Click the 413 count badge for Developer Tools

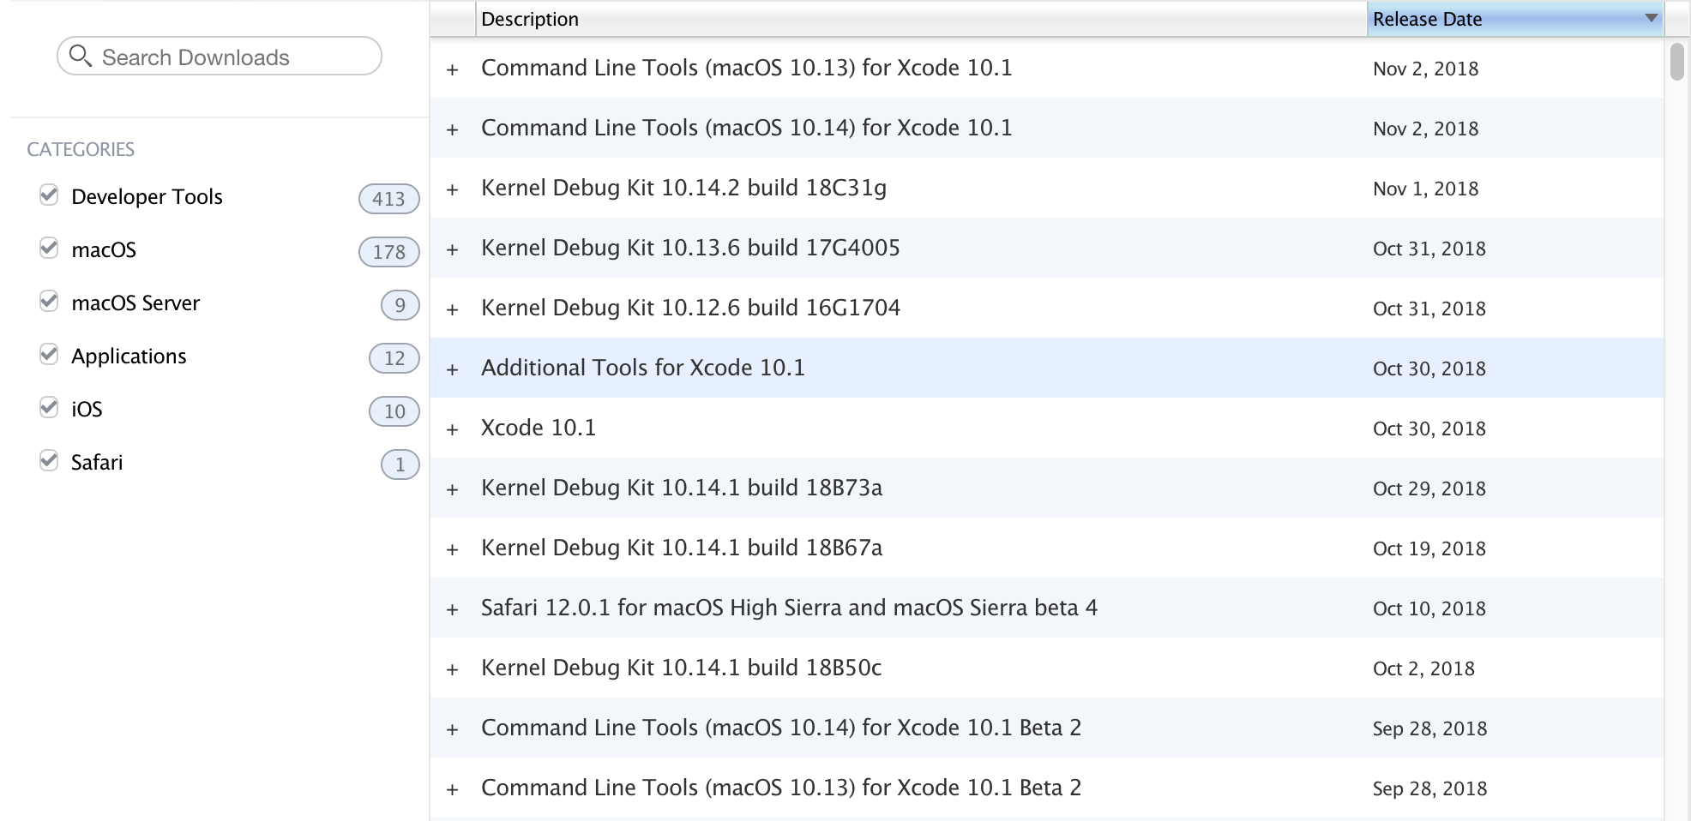click(388, 199)
